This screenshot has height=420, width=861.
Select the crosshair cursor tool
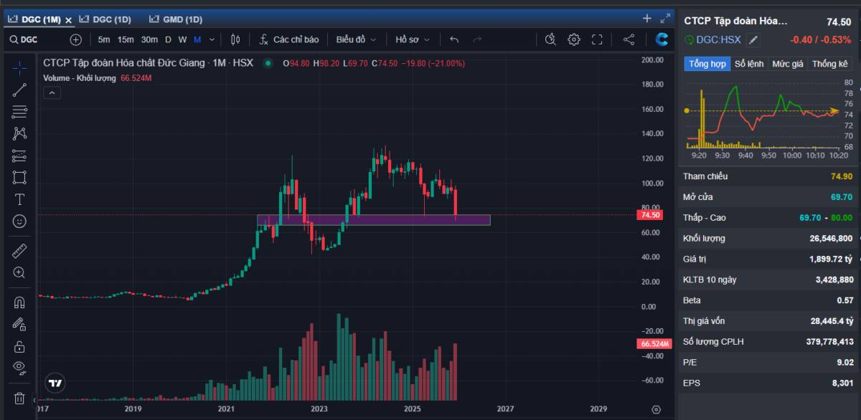pos(19,68)
